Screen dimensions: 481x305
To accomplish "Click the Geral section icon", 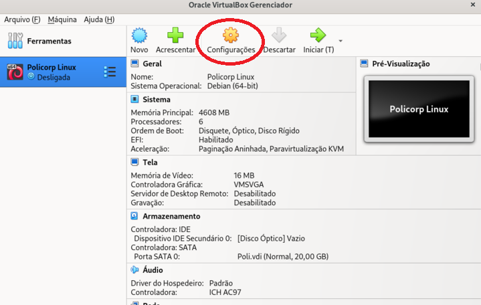I will coord(134,64).
